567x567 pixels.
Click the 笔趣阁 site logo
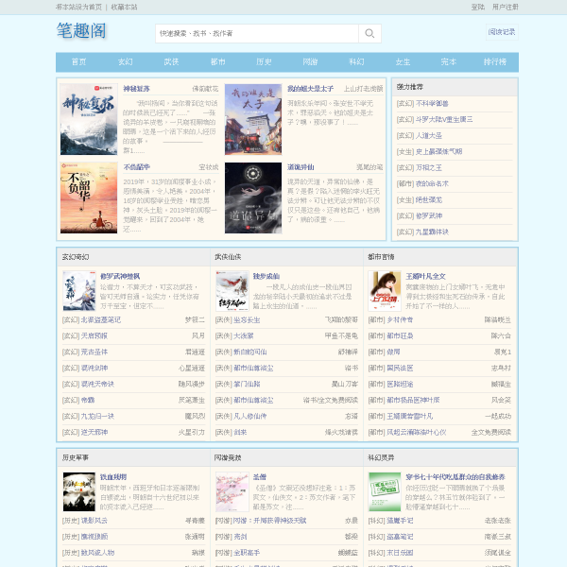point(81,30)
